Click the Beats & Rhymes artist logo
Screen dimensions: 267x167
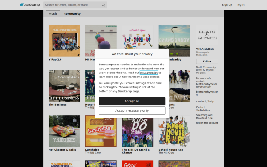pos(207,35)
